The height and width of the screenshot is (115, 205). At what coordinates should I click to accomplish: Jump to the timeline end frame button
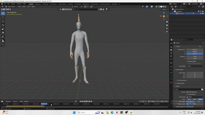tap(91, 101)
